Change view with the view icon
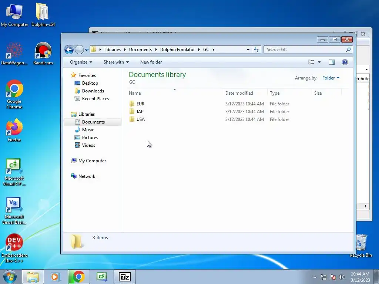The width and height of the screenshot is (379, 284). [x=311, y=62]
